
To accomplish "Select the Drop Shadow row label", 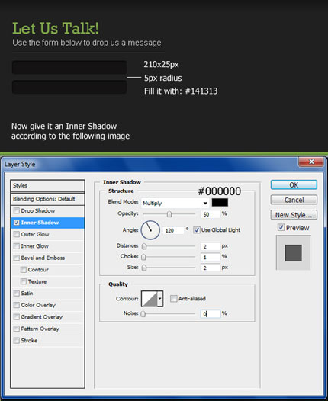I will (38, 210).
